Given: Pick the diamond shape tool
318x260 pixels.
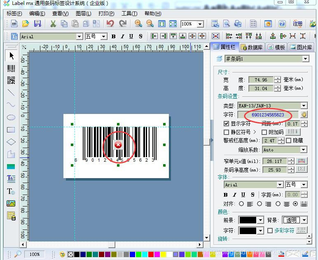Looking at the screenshot, I should 11,142.
